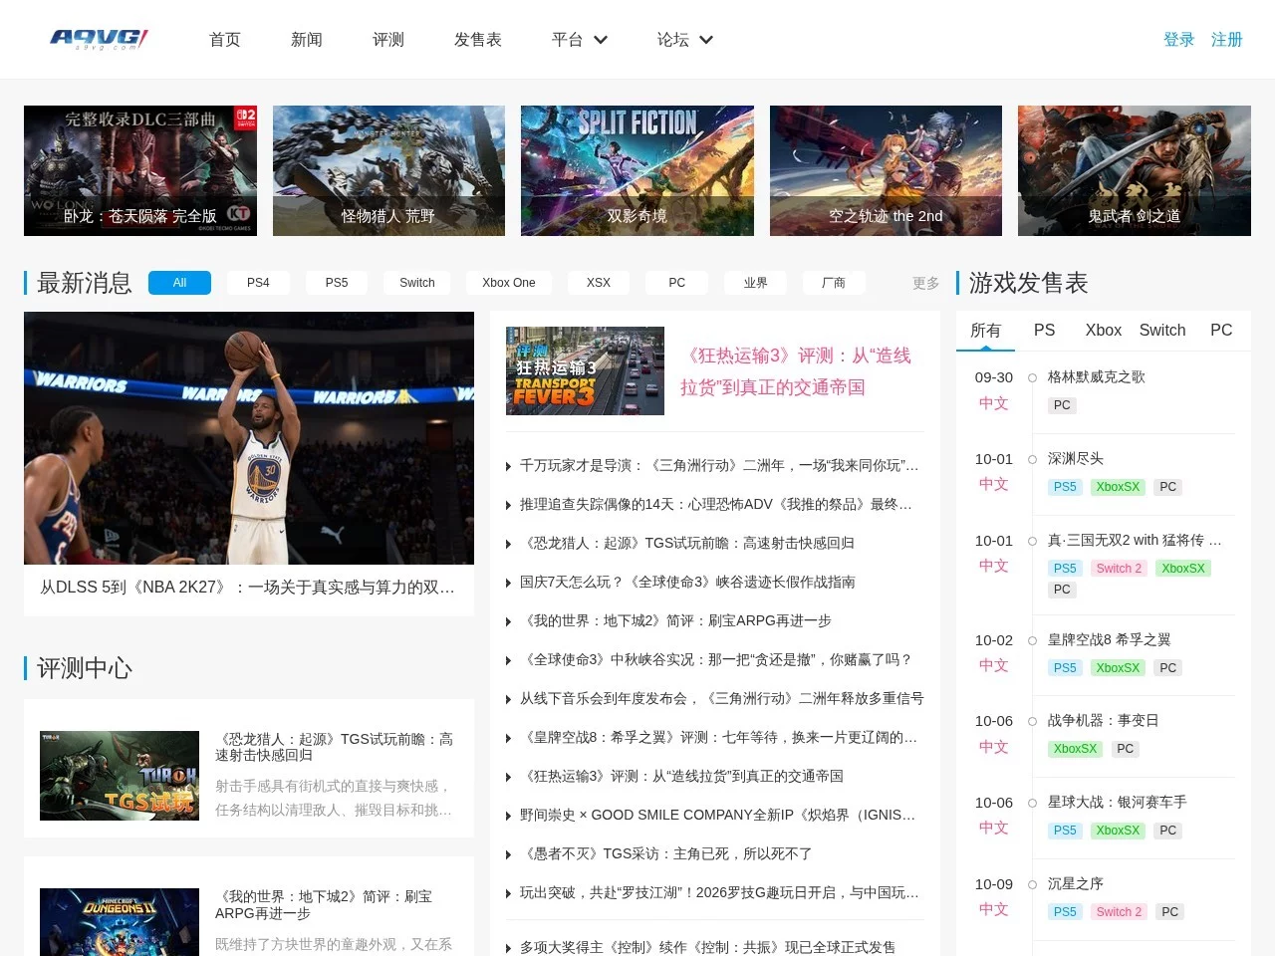Click the 登录 link
This screenshot has width=1275, height=956.
coord(1179,40)
